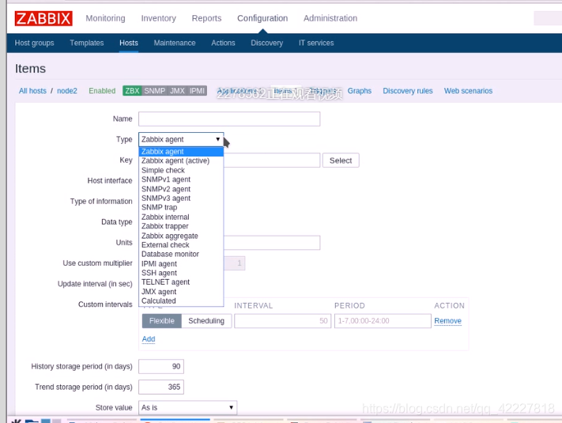This screenshot has height=423, width=562.
Task: Open the Store value dropdown
Action: click(188, 408)
